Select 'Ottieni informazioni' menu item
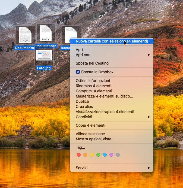 click(93, 81)
